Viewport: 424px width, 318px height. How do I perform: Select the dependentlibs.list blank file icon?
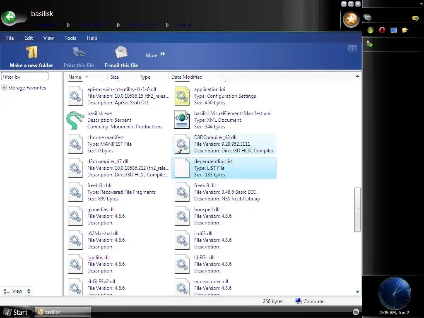click(x=182, y=168)
